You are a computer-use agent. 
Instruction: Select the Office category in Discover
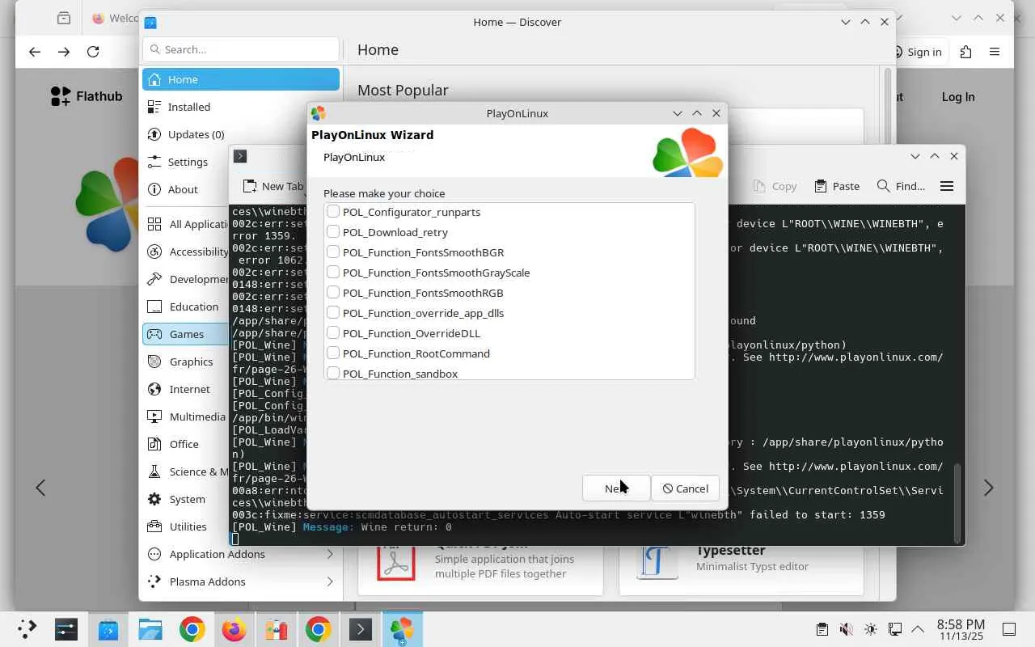[186, 444]
